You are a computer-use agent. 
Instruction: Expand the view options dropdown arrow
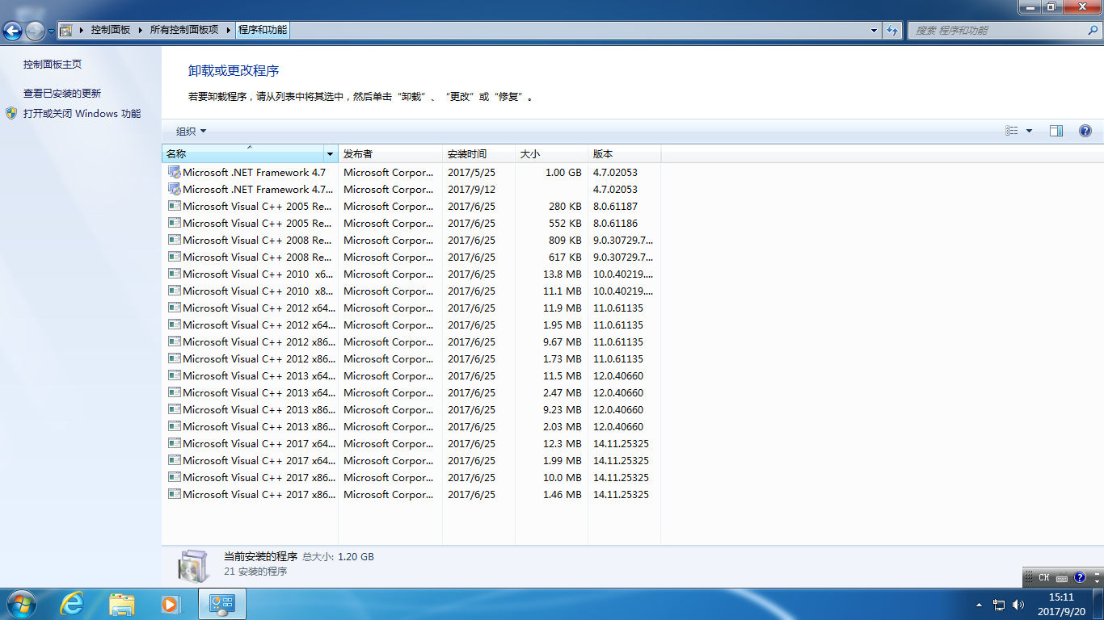(1029, 131)
